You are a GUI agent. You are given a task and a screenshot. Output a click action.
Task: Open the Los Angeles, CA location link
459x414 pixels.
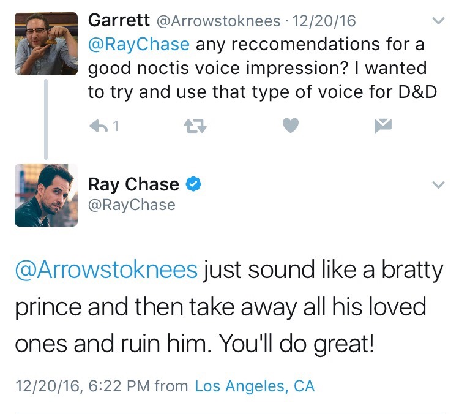tap(255, 386)
